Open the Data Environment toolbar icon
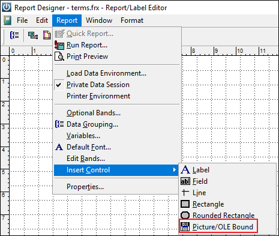The width and height of the screenshot is (279, 236). pyautogui.click(x=33, y=35)
